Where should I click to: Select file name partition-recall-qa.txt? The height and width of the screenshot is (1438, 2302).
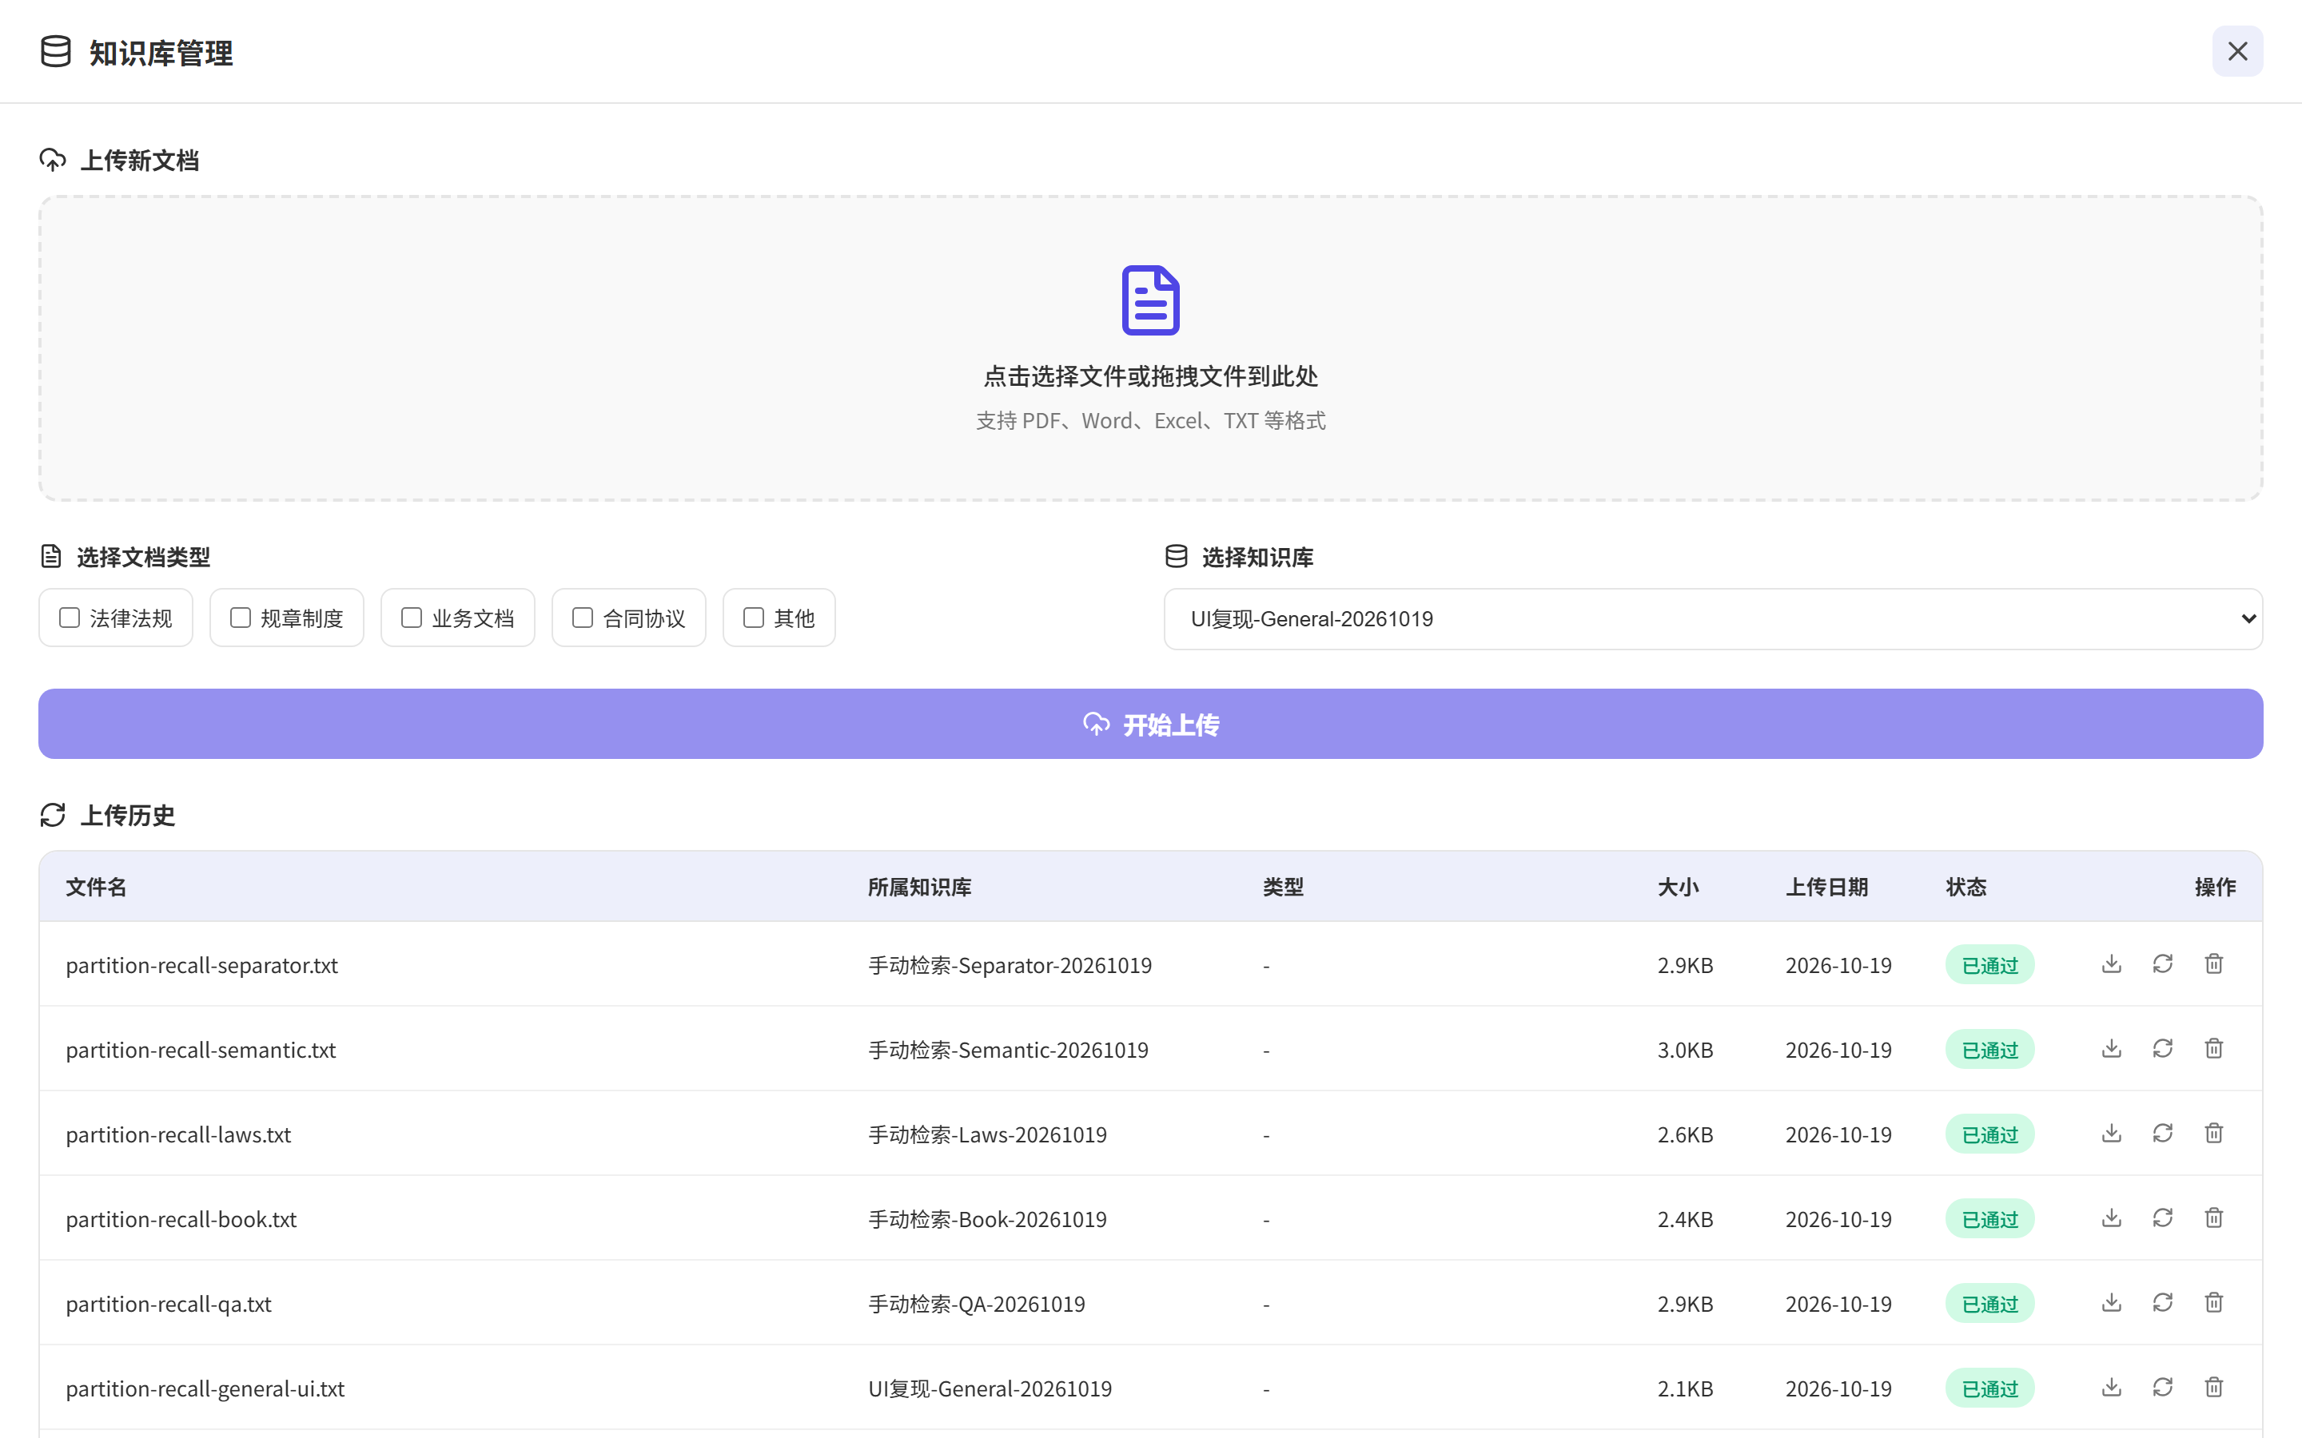(169, 1304)
